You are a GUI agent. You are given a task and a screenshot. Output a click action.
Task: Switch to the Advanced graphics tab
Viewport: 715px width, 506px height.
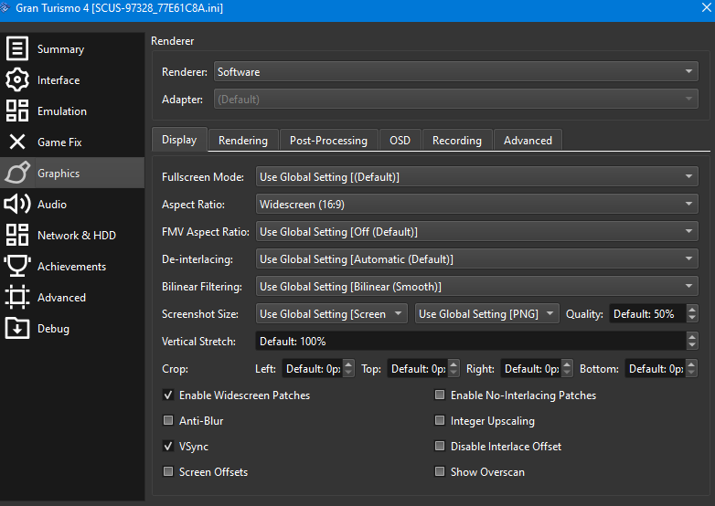pos(528,141)
